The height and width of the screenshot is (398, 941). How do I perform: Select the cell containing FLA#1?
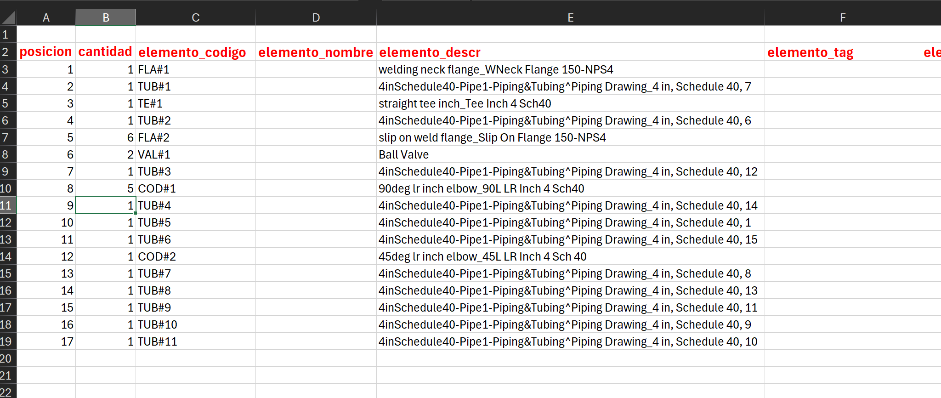click(195, 69)
